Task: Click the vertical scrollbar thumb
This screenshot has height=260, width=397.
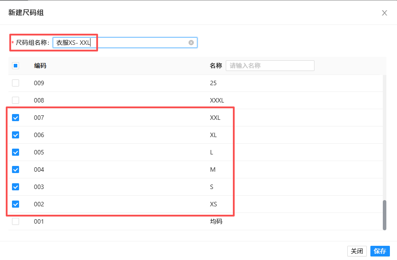Action: pos(384,215)
